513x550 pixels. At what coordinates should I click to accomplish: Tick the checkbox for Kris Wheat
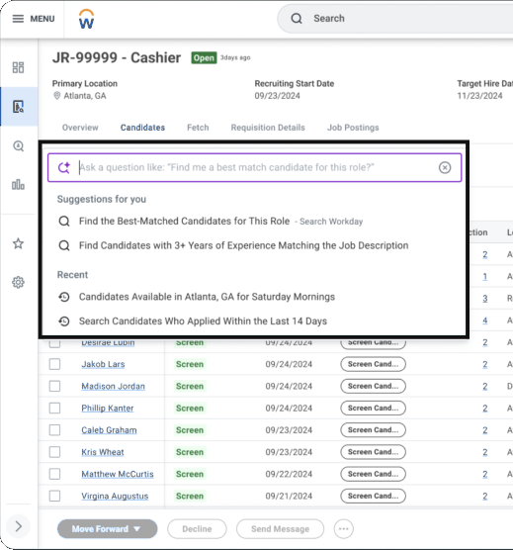coord(54,452)
